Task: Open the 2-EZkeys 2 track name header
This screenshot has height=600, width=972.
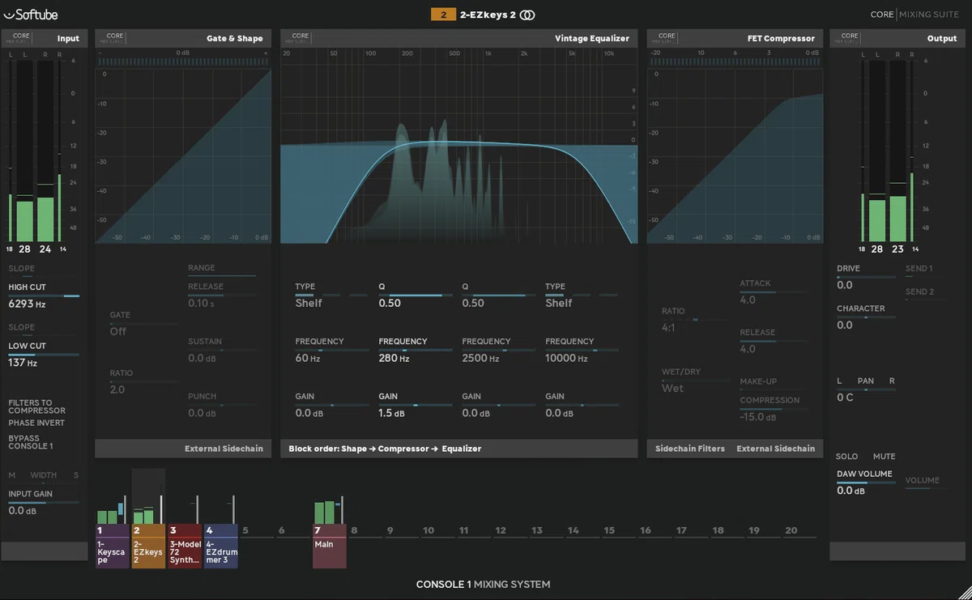Action: pyautogui.click(x=488, y=15)
